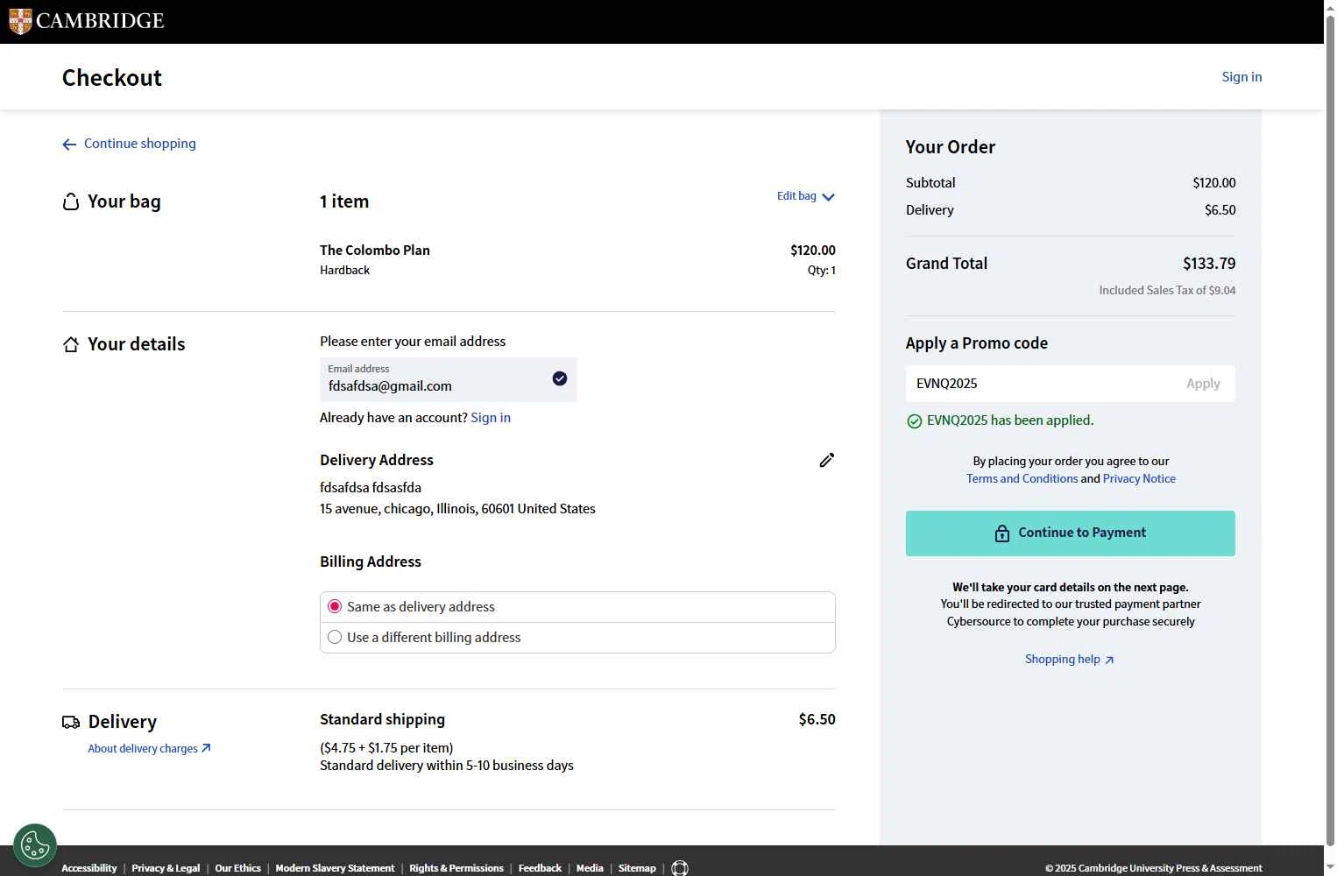Open Privacy Notice link
This screenshot has width=1337, height=876.
tap(1139, 478)
